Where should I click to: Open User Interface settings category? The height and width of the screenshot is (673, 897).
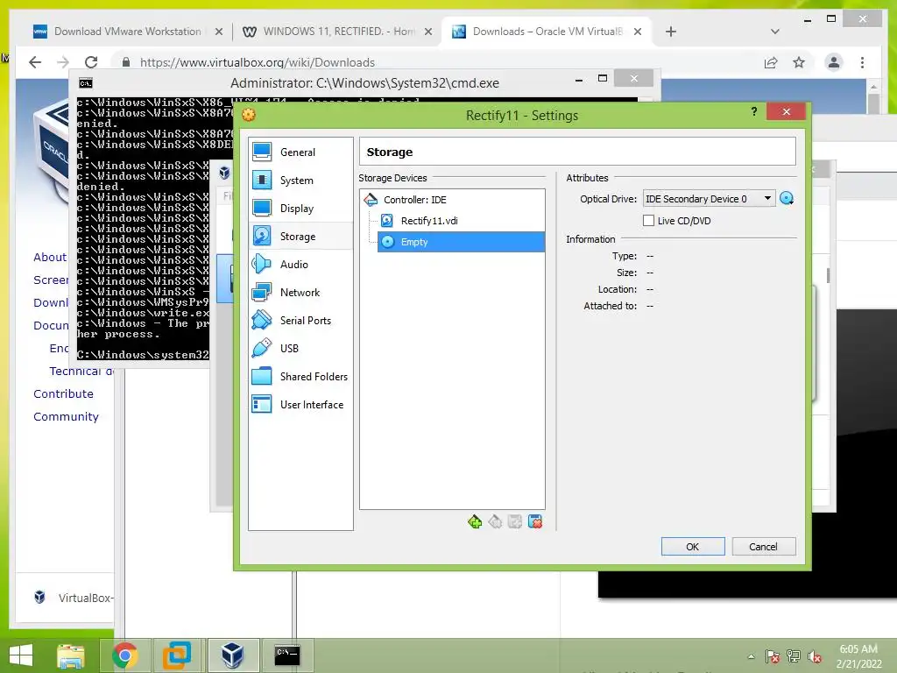point(300,405)
